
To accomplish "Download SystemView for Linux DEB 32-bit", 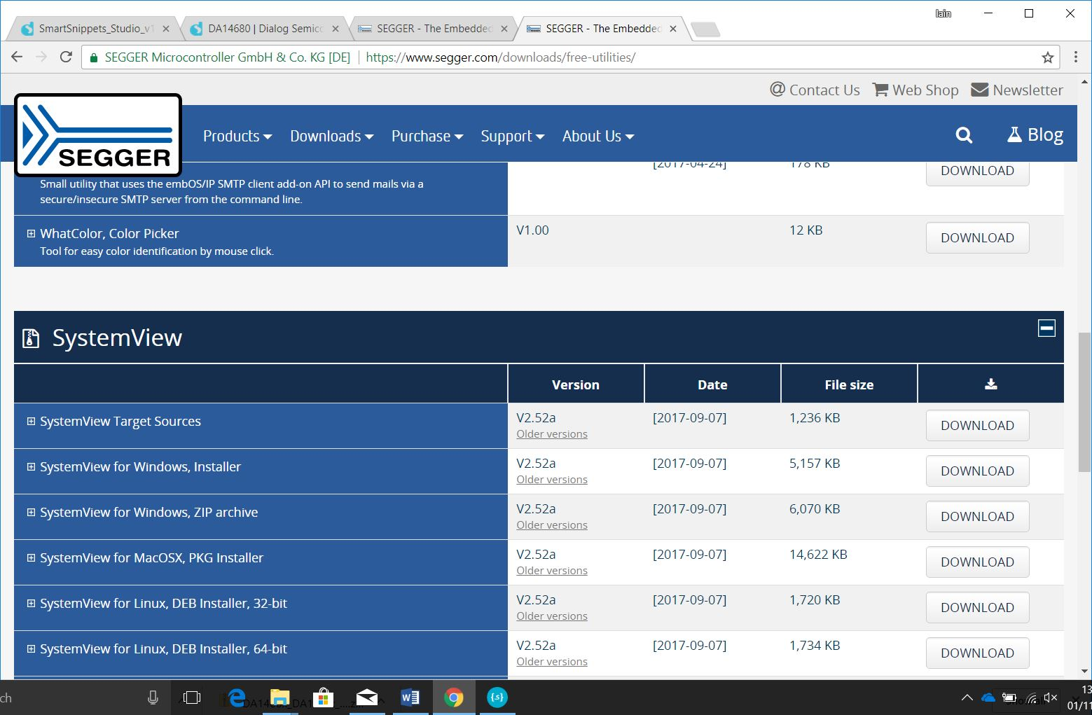I will point(977,607).
